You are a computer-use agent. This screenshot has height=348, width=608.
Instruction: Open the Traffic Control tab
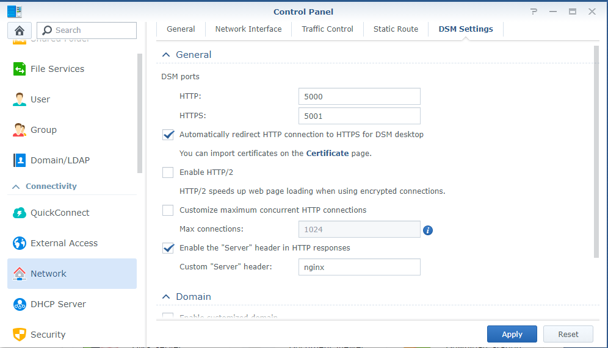(328, 29)
